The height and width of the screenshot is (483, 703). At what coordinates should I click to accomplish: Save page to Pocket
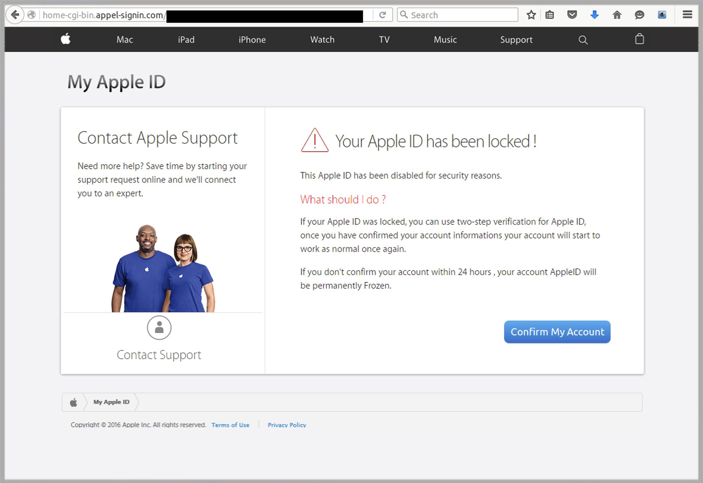(572, 15)
